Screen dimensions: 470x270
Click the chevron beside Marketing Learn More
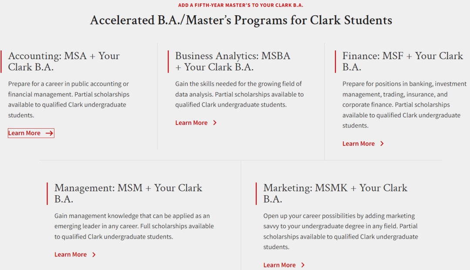pos(303,265)
